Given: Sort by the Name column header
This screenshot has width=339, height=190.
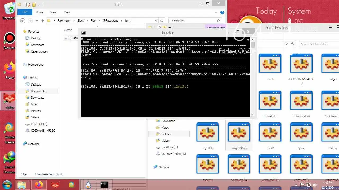Looking at the screenshot, I should [68, 30].
